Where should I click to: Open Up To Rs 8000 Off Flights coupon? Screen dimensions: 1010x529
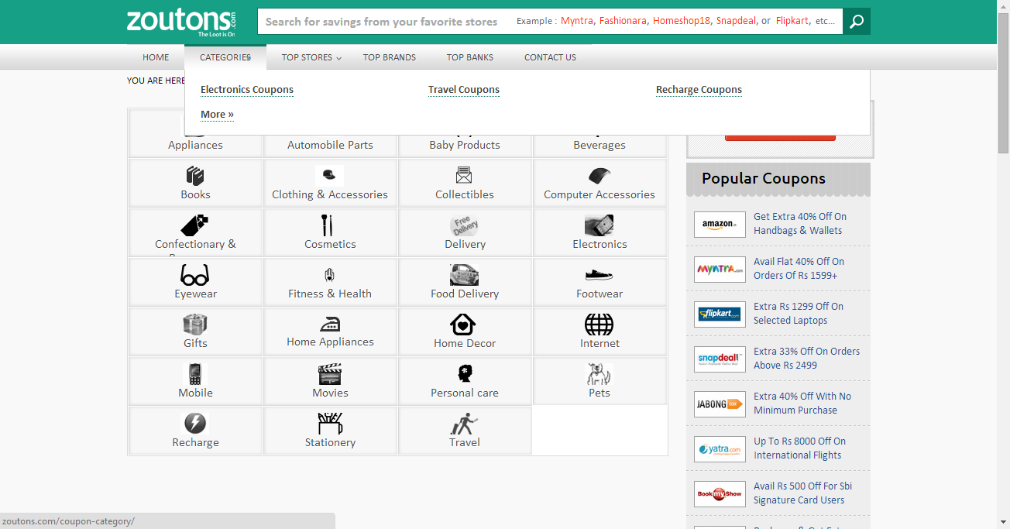(x=799, y=448)
